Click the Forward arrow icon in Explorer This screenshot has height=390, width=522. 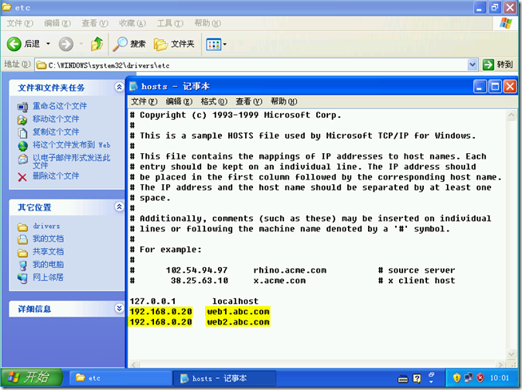point(66,44)
